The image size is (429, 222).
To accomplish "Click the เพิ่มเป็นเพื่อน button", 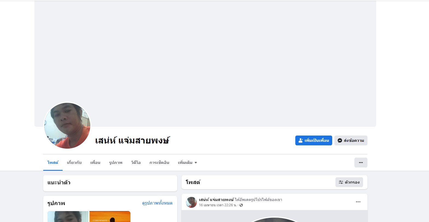I will [314, 140].
